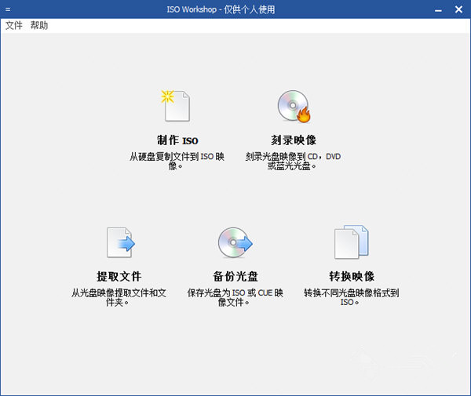Screen dimensions: 471x396
Task: Click description 转换不同光盘映像格式到 ISO
Action: (x=352, y=297)
